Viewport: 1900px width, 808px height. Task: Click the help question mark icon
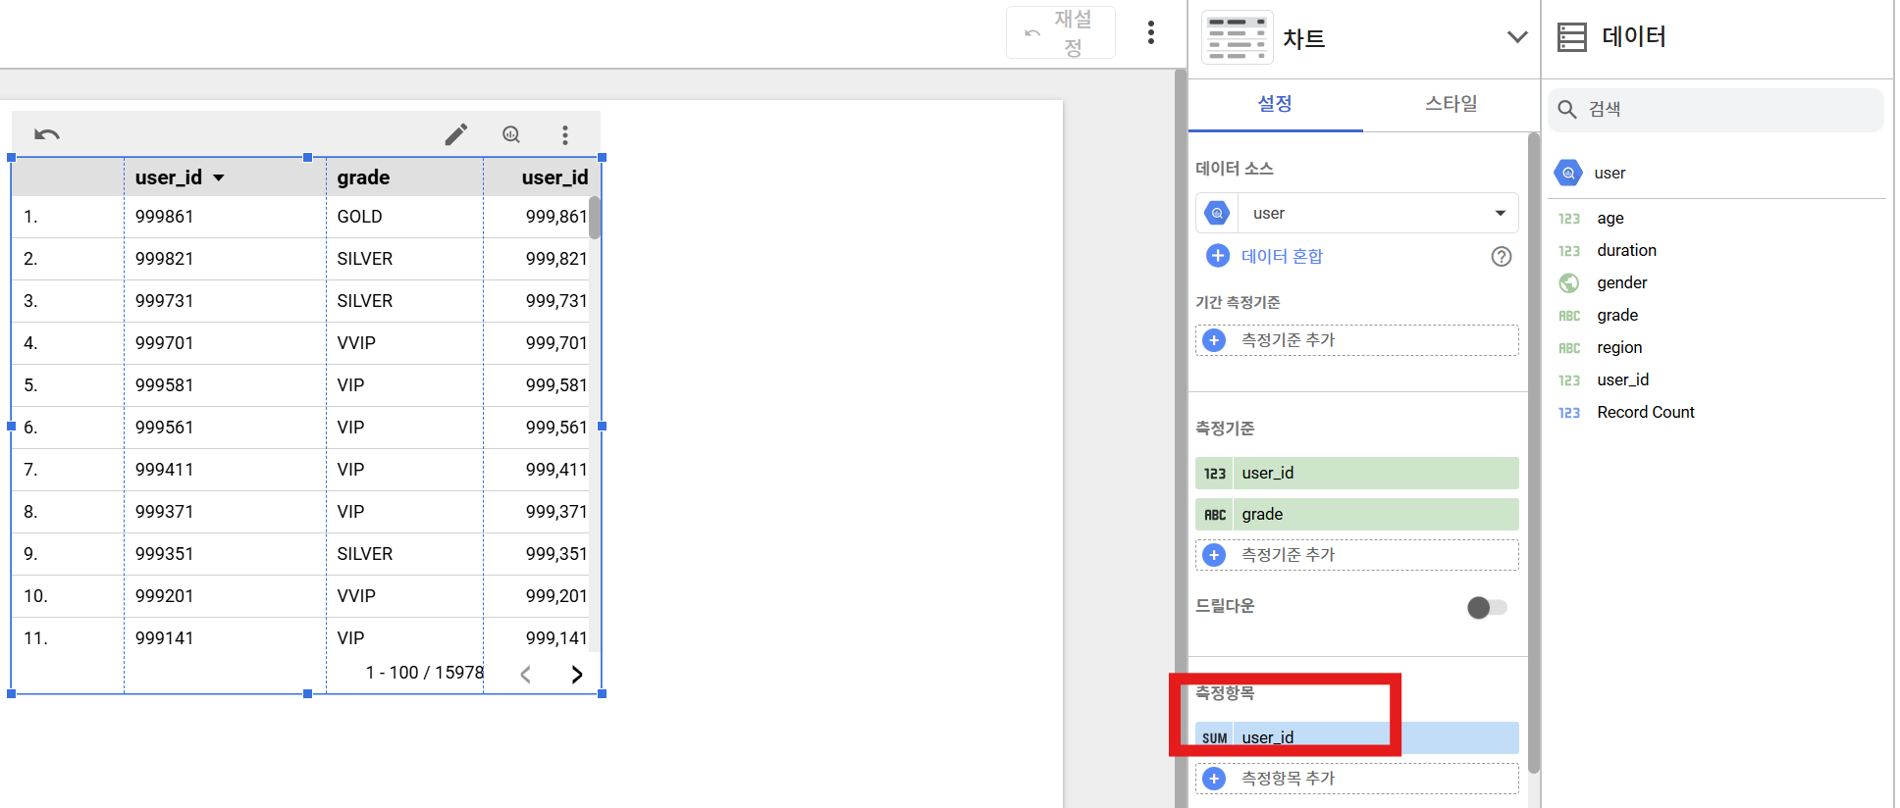pyautogui.click(x=1502, y=256)
